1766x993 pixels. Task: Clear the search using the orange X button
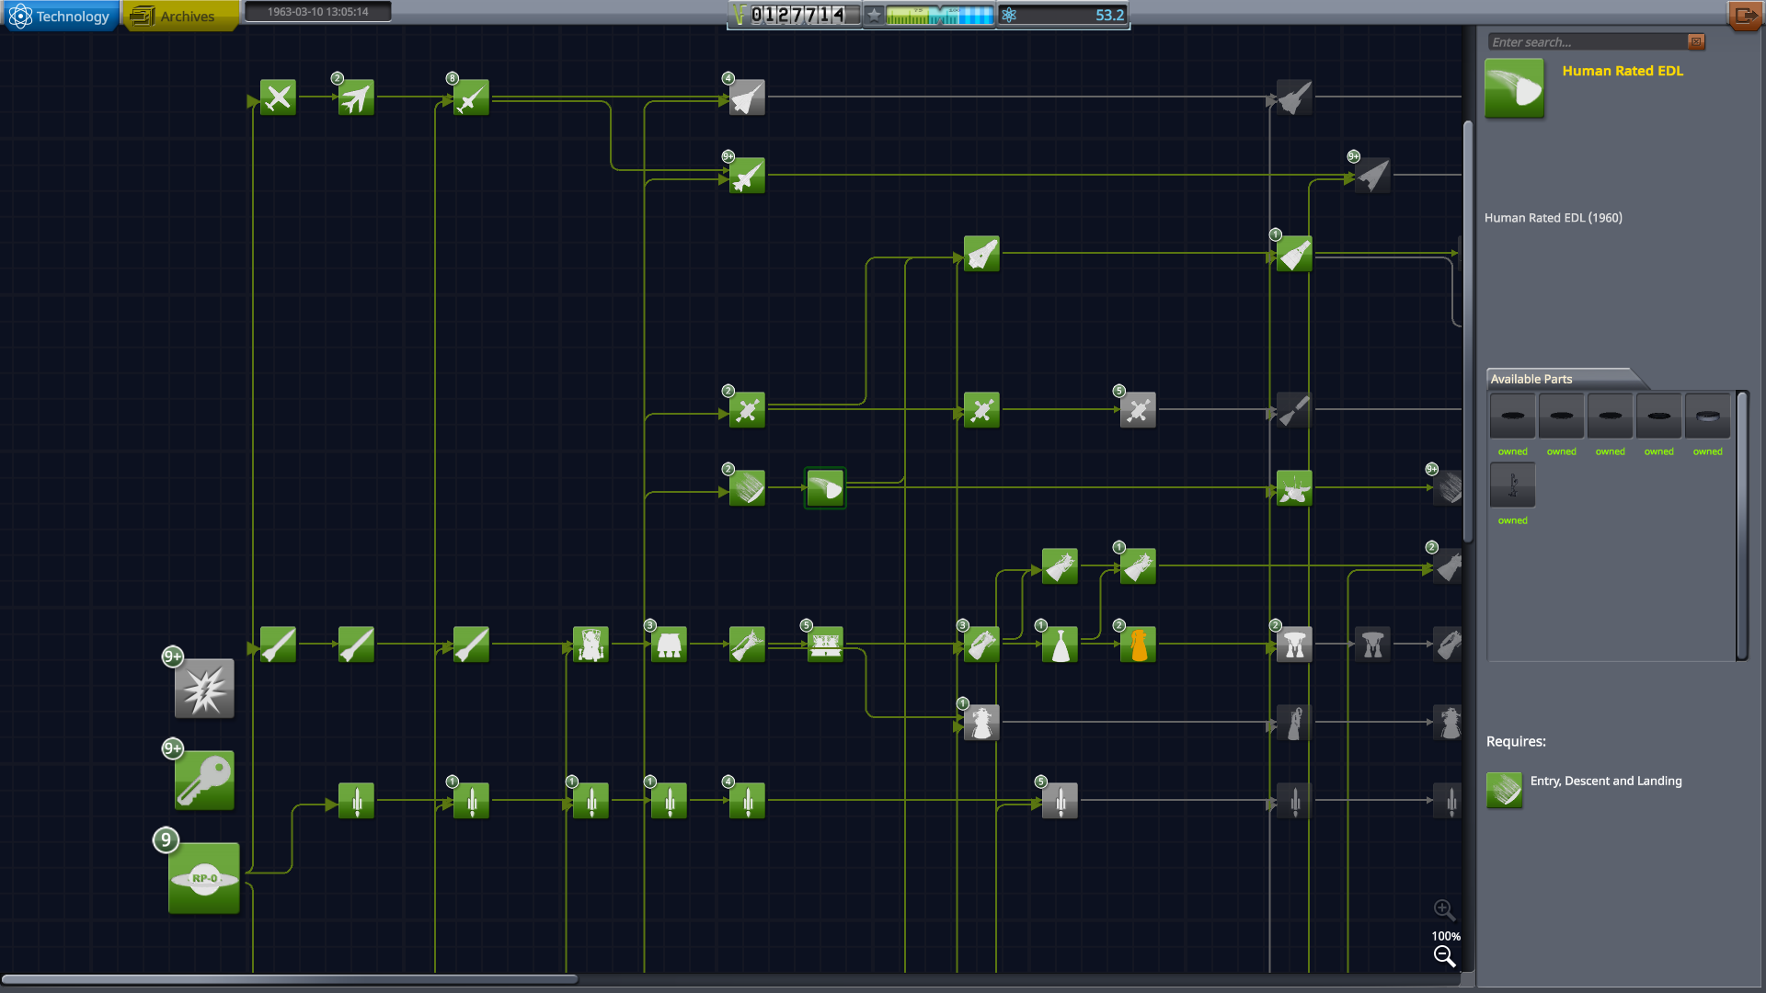pos(1697,41)
